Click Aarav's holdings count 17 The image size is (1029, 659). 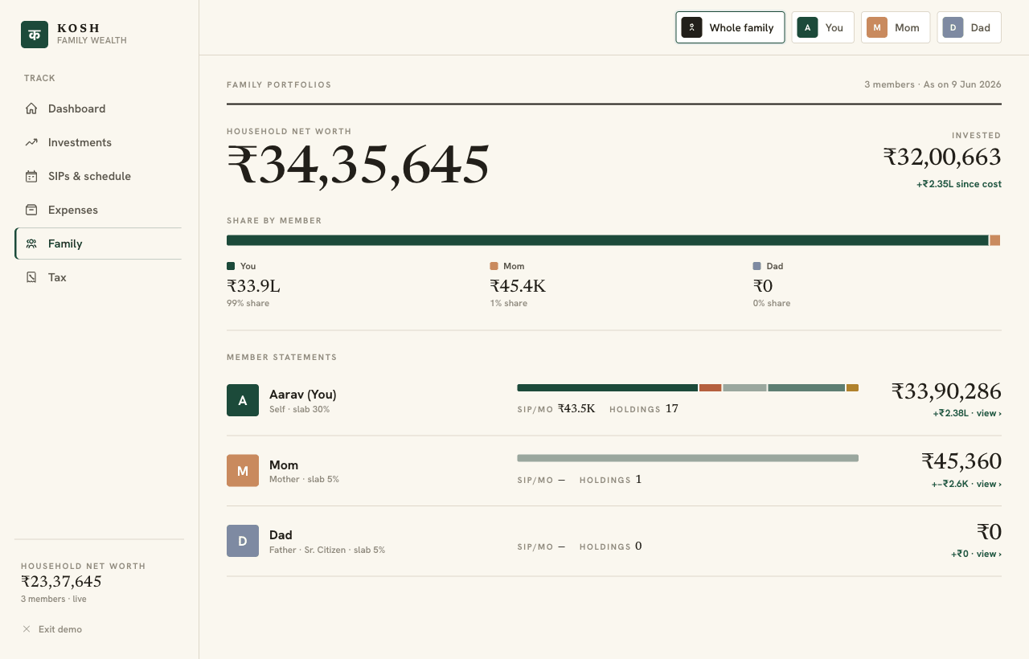672,408
